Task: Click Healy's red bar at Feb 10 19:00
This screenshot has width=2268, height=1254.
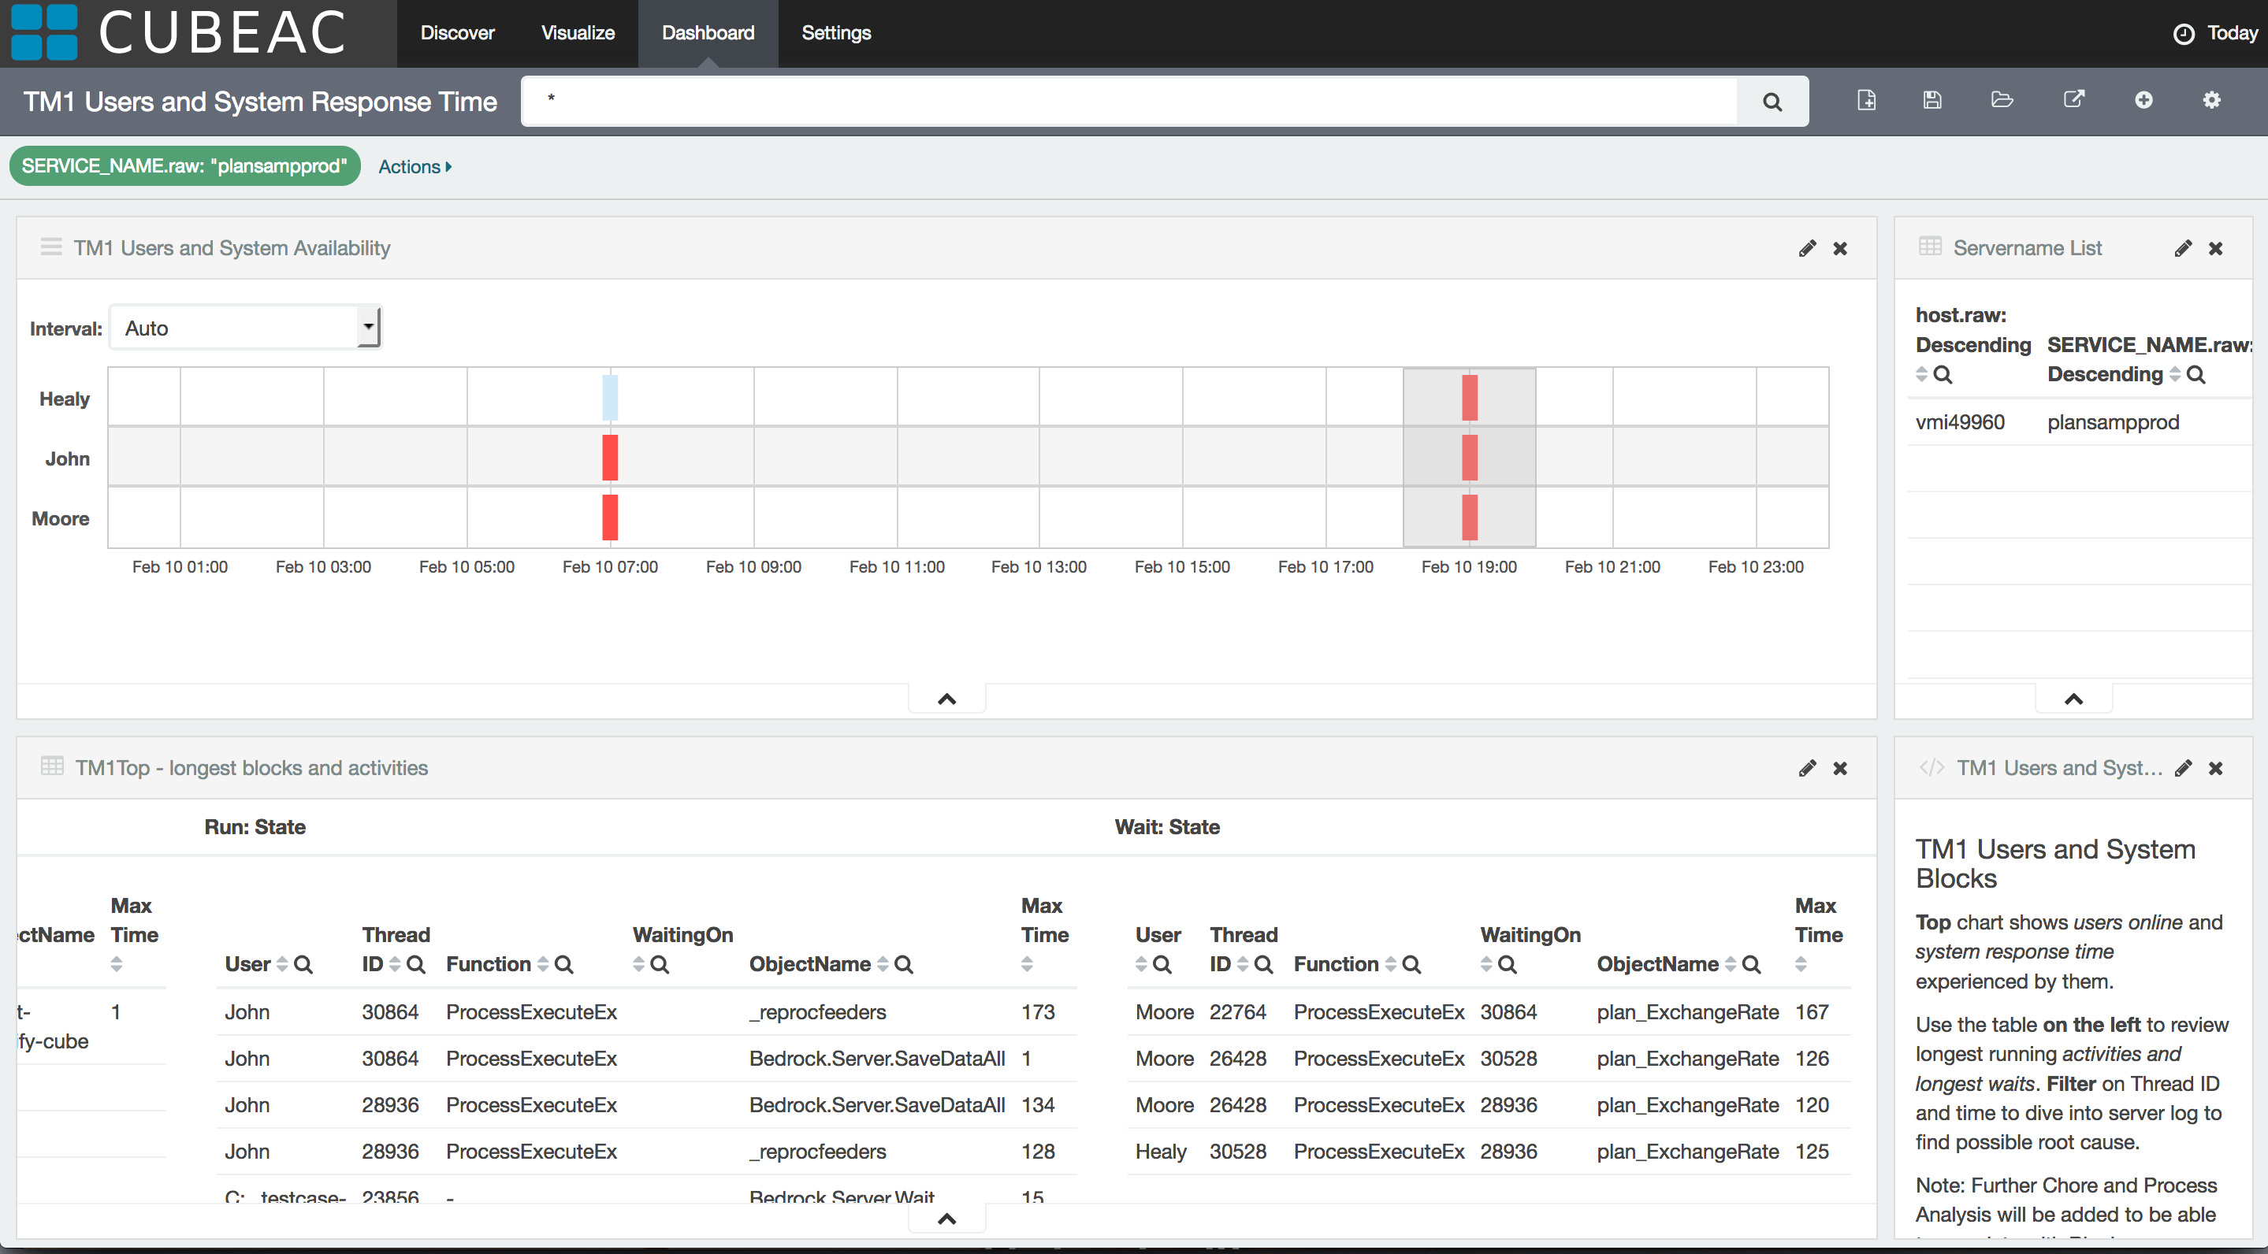Action: 1470,398
